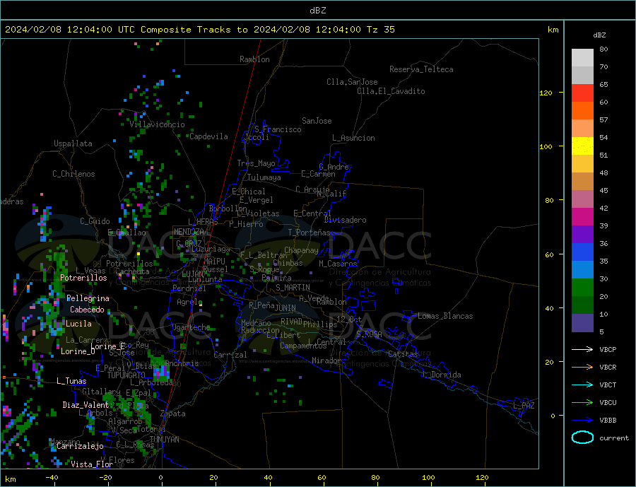Click the RIVAD map label

tap(292, 321)
